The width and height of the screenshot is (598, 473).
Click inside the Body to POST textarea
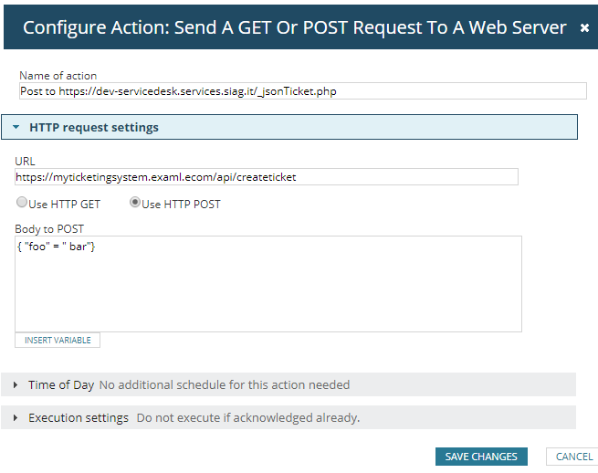[x=268, y=283]
